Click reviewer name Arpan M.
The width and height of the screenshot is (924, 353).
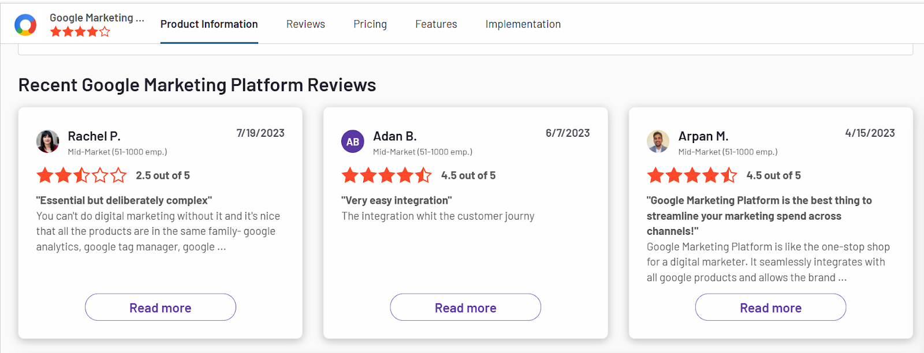point(703,136)
